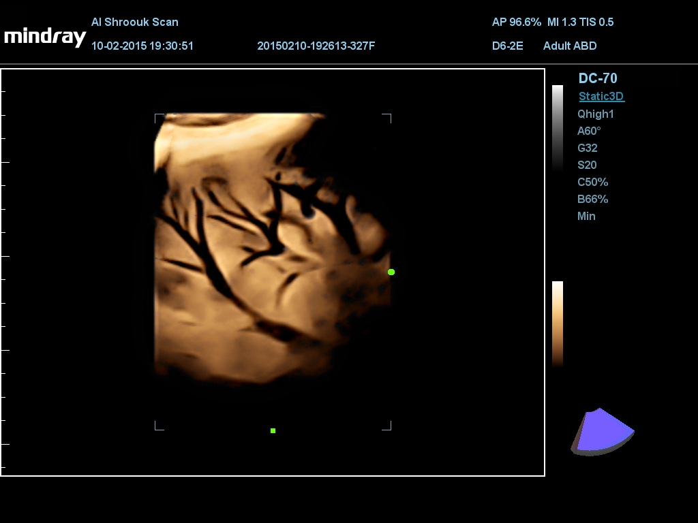Click the small green square below the image
Viewport: 698px width, 523px height.
273,430
